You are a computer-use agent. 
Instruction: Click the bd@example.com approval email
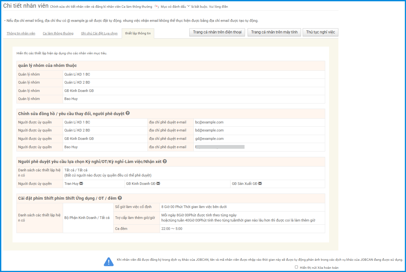tap(209, 131)
